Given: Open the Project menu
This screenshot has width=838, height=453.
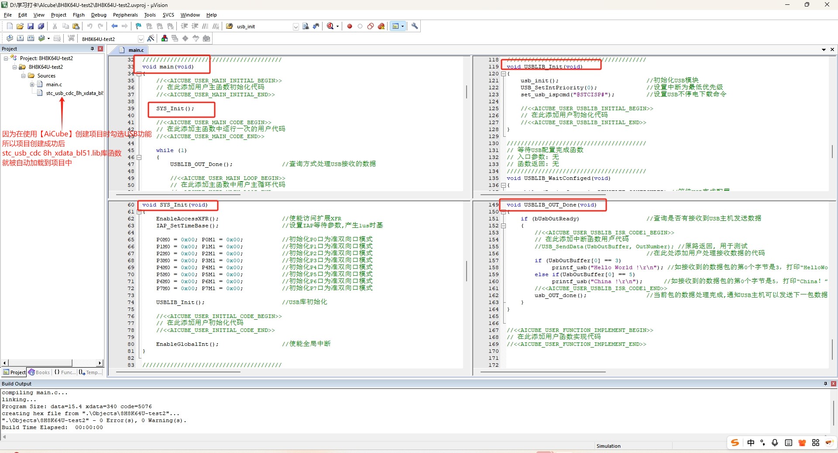Looking at the screenshot, I should [58, 15].
